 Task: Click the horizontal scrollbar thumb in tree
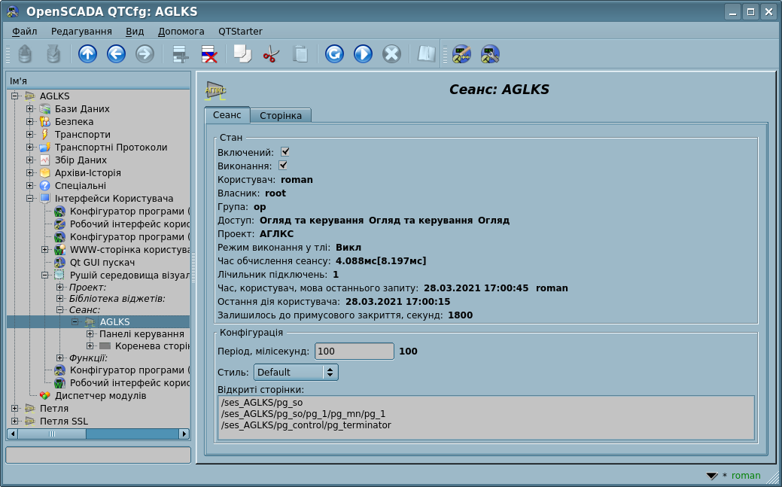coord(52,434)
